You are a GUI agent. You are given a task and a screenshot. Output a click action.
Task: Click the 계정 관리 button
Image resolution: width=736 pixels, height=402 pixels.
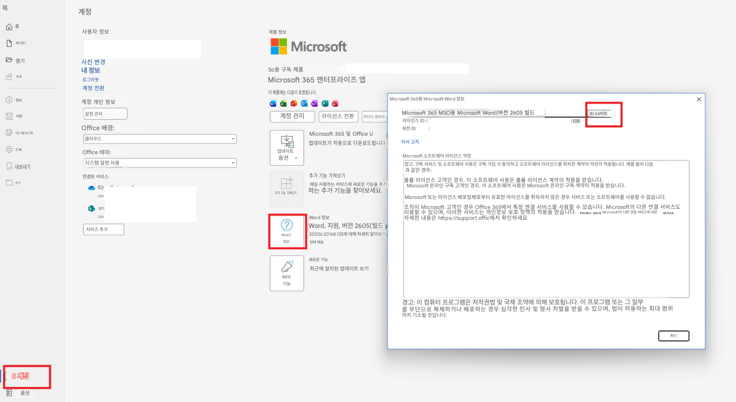(x=292, y=116)
